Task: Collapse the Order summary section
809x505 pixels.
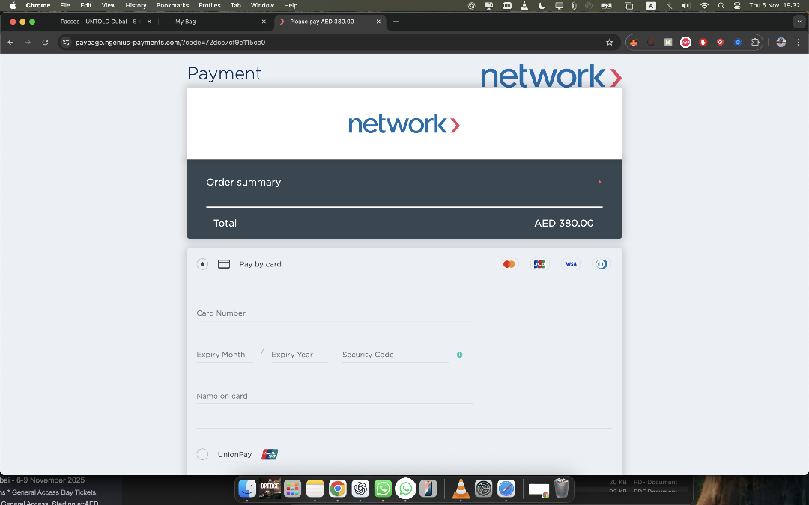Action: pyautogui.click(x=599, y=183)
